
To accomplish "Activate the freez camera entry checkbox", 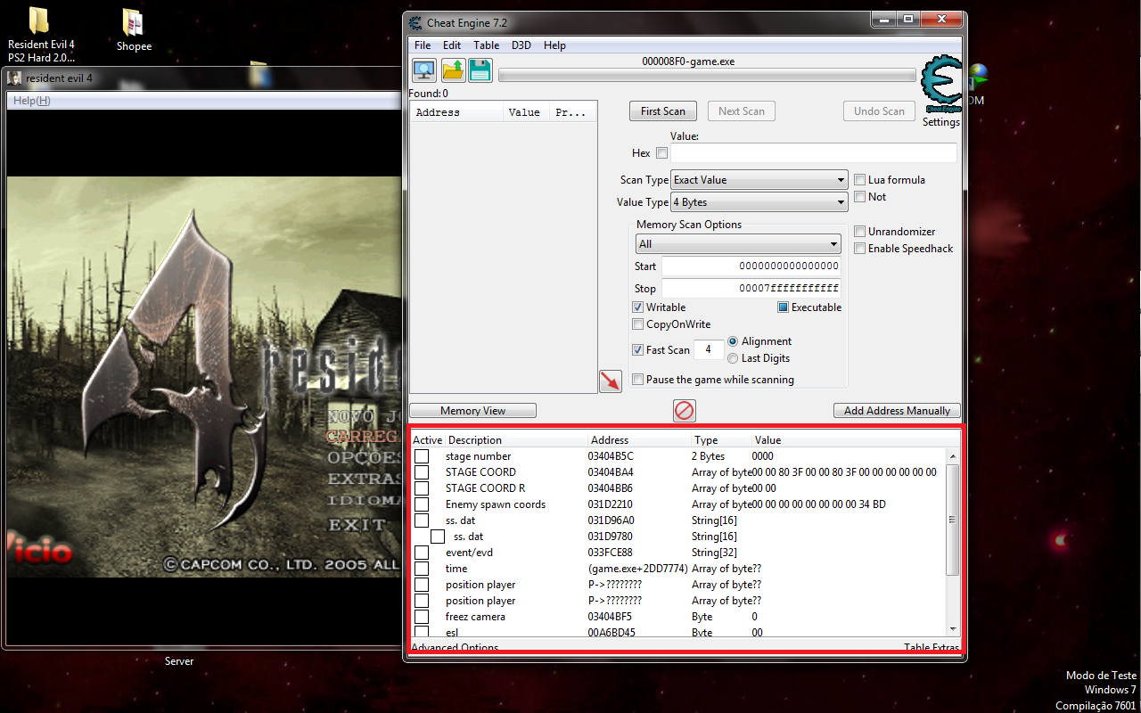I will point(422,617).
